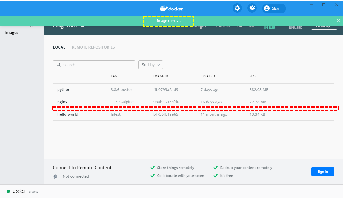Select the nginx image name
Viewport: 343px width, 198px height.
pos(62,102)
